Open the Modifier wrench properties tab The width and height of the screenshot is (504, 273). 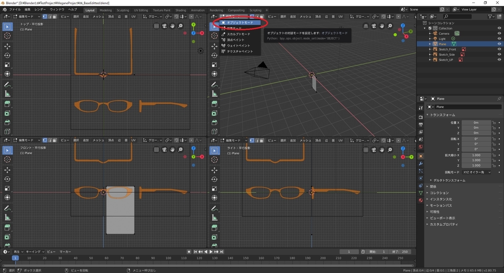tap(421, 163)
